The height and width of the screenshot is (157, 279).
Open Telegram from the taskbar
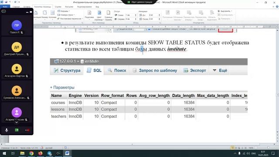[49, 153]
